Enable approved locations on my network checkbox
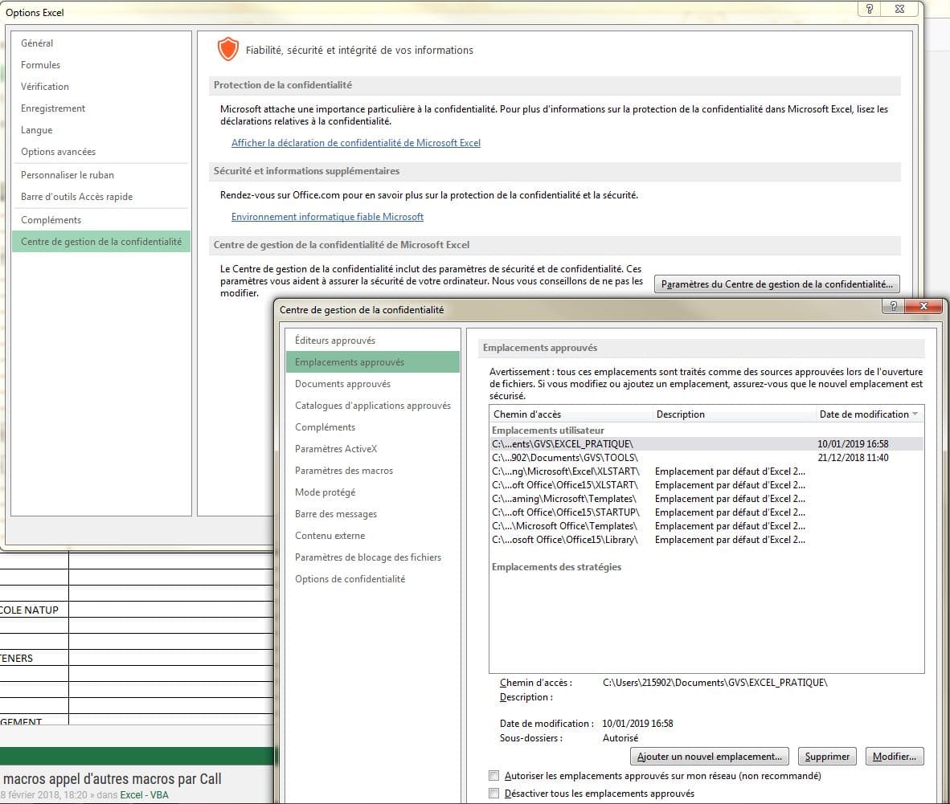The height and width of the screenshot is (804, 950). pyautogui.click(x=493, y=776)
